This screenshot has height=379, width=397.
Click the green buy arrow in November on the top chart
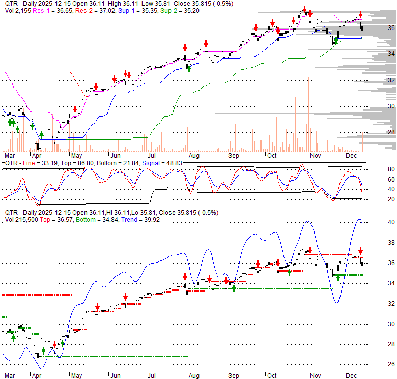pyautogui.click(x=336, y=40)
